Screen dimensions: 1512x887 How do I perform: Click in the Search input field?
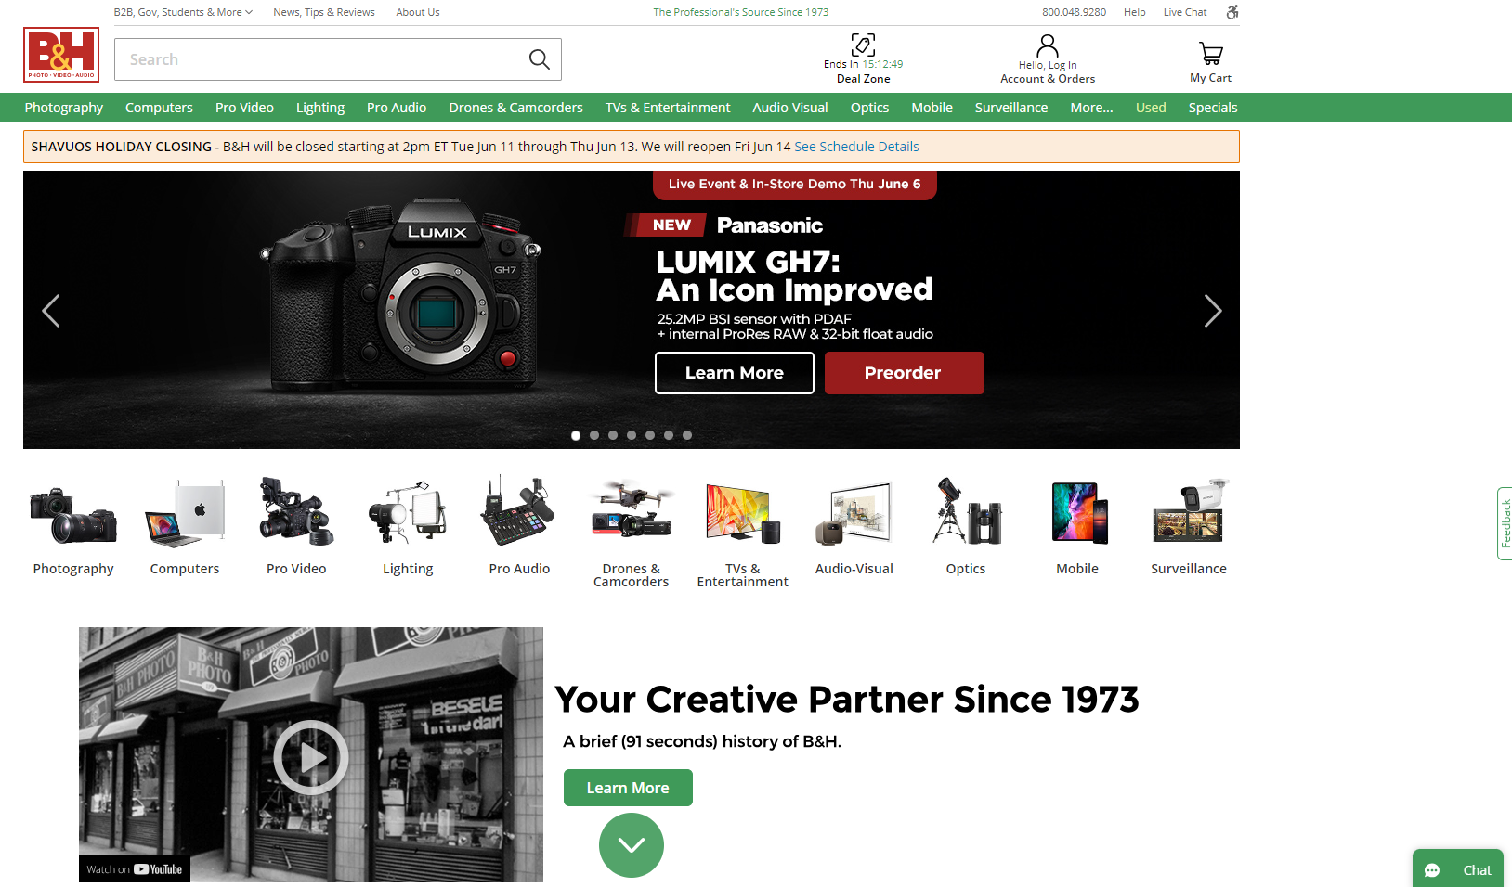coord(320,59)
